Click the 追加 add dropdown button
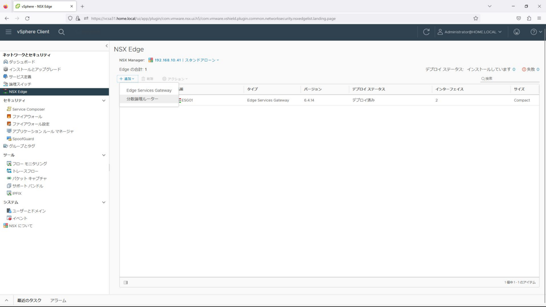The height and width of the screenshot is (307, 546). 127,79
